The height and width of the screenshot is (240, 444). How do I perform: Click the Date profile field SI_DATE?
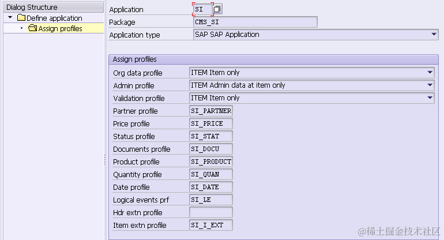211,187
